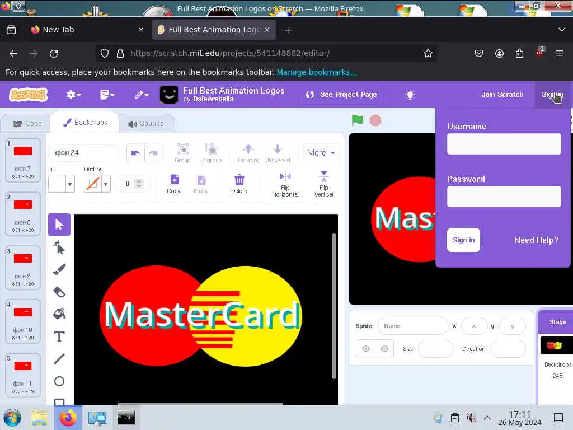Click the backdrop name field фон 24

[x=84, y=153]
